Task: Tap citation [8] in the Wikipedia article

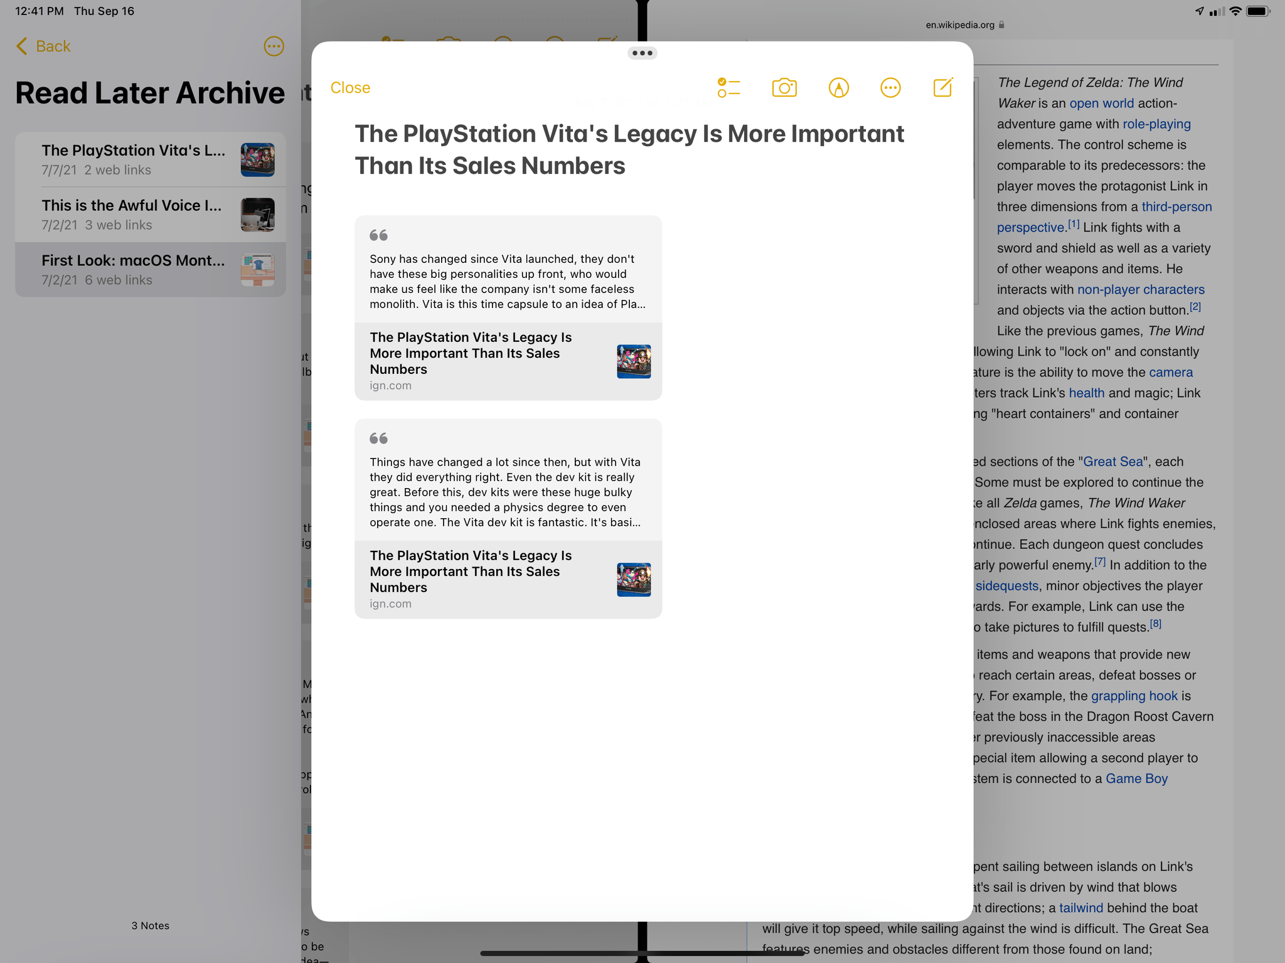Action: (1156, 624)
